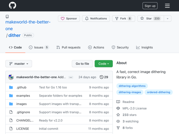
Task: Click the repository icon above owner name
Action: (x=7, y=17)
